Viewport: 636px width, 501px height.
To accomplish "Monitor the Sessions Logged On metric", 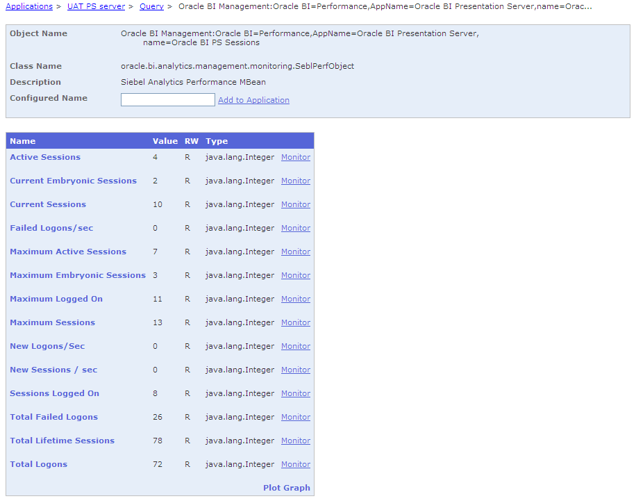I will click(295, 393).
